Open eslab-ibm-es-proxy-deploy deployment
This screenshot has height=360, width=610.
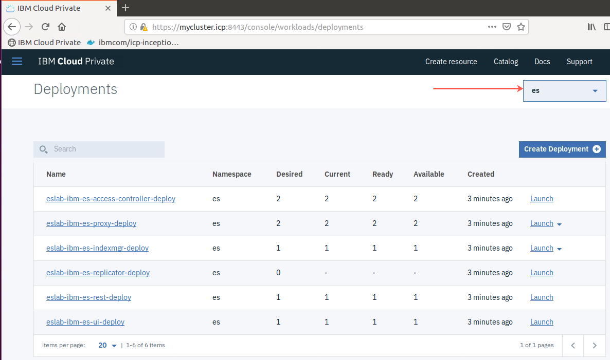(92, 224)
